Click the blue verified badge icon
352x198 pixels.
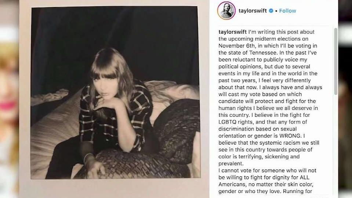[x=271, y=11]
